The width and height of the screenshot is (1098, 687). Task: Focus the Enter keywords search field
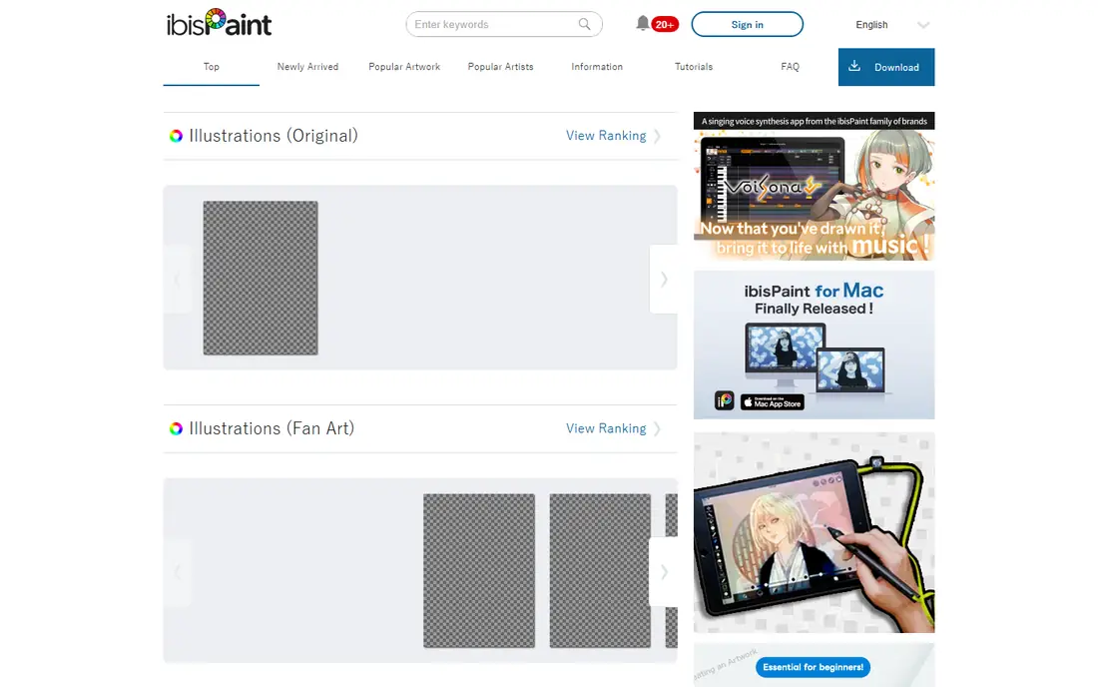503,24
